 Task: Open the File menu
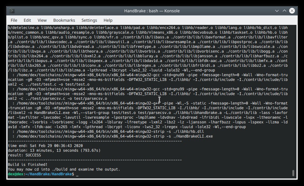(14, 20)
